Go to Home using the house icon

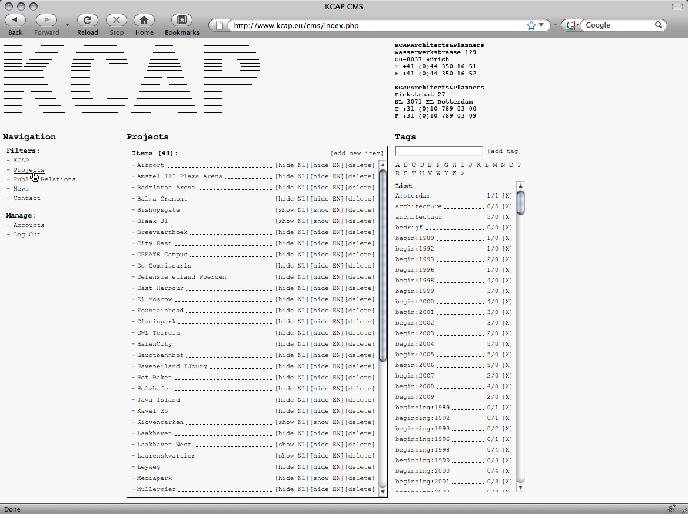click(144, 20)
